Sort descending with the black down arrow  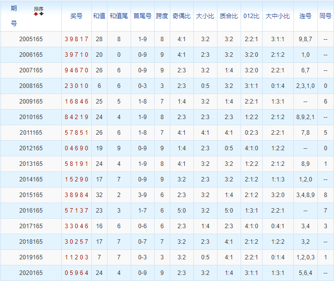[x=41, y=14]
